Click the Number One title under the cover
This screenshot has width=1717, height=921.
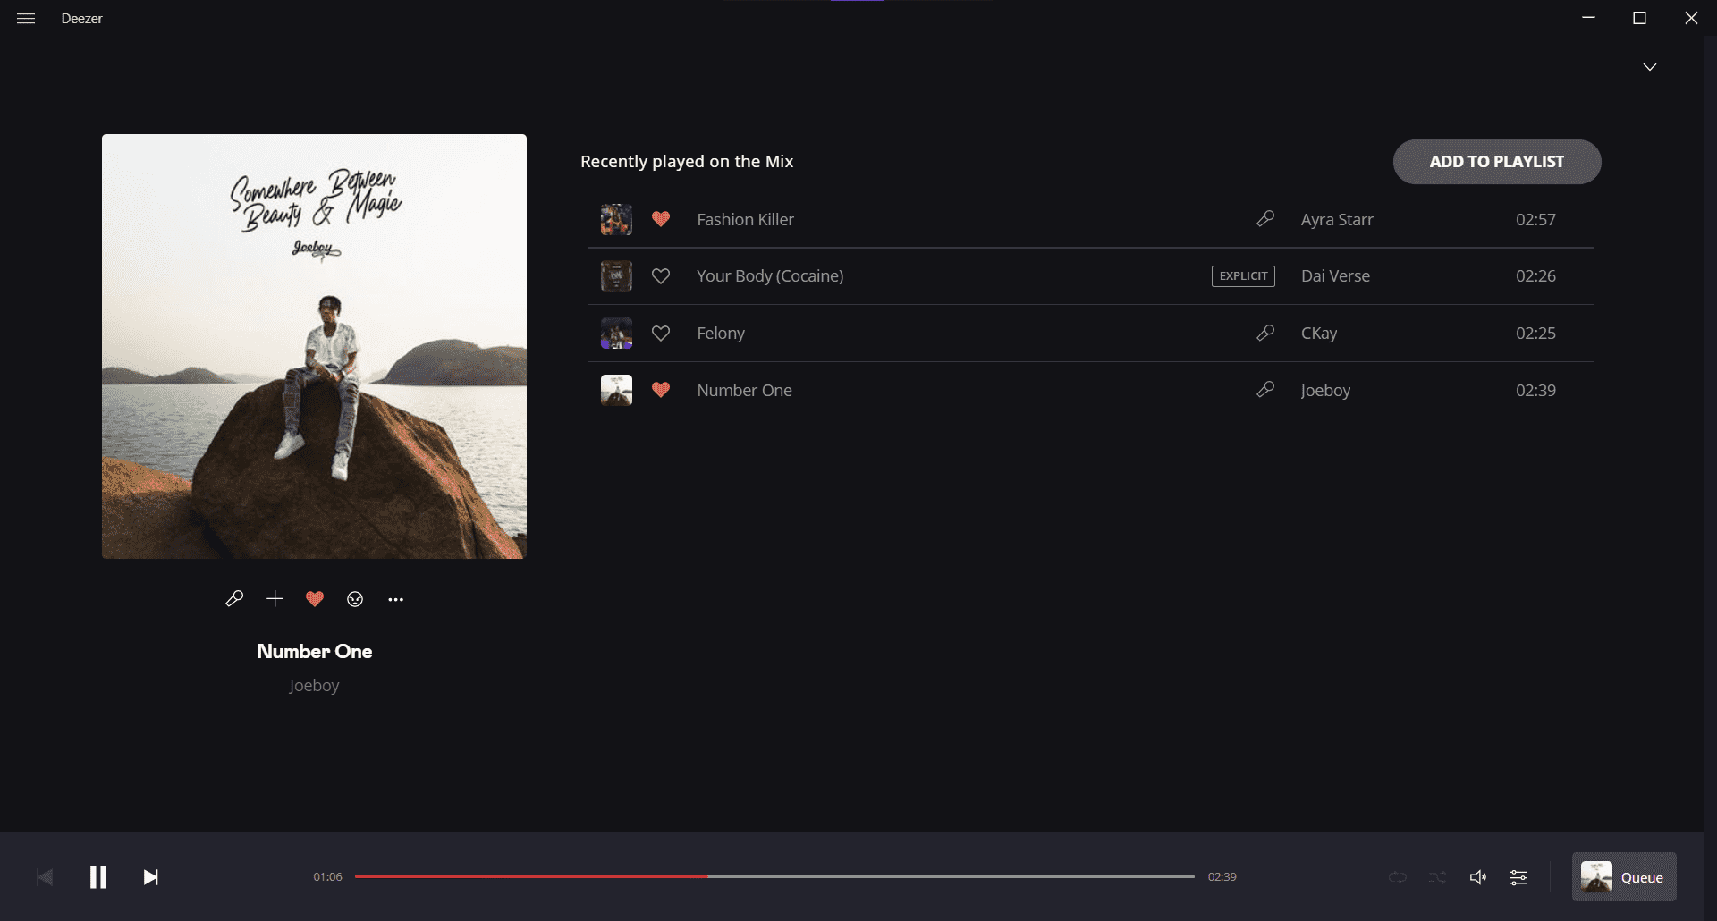point(314,651)
